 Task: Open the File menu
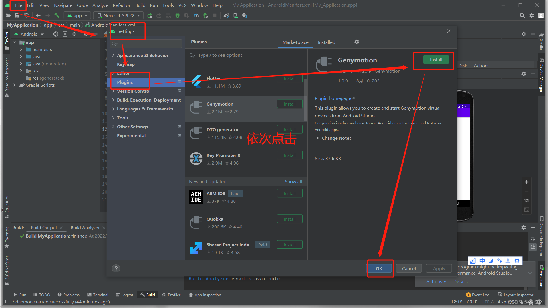[x=19, y=5]
